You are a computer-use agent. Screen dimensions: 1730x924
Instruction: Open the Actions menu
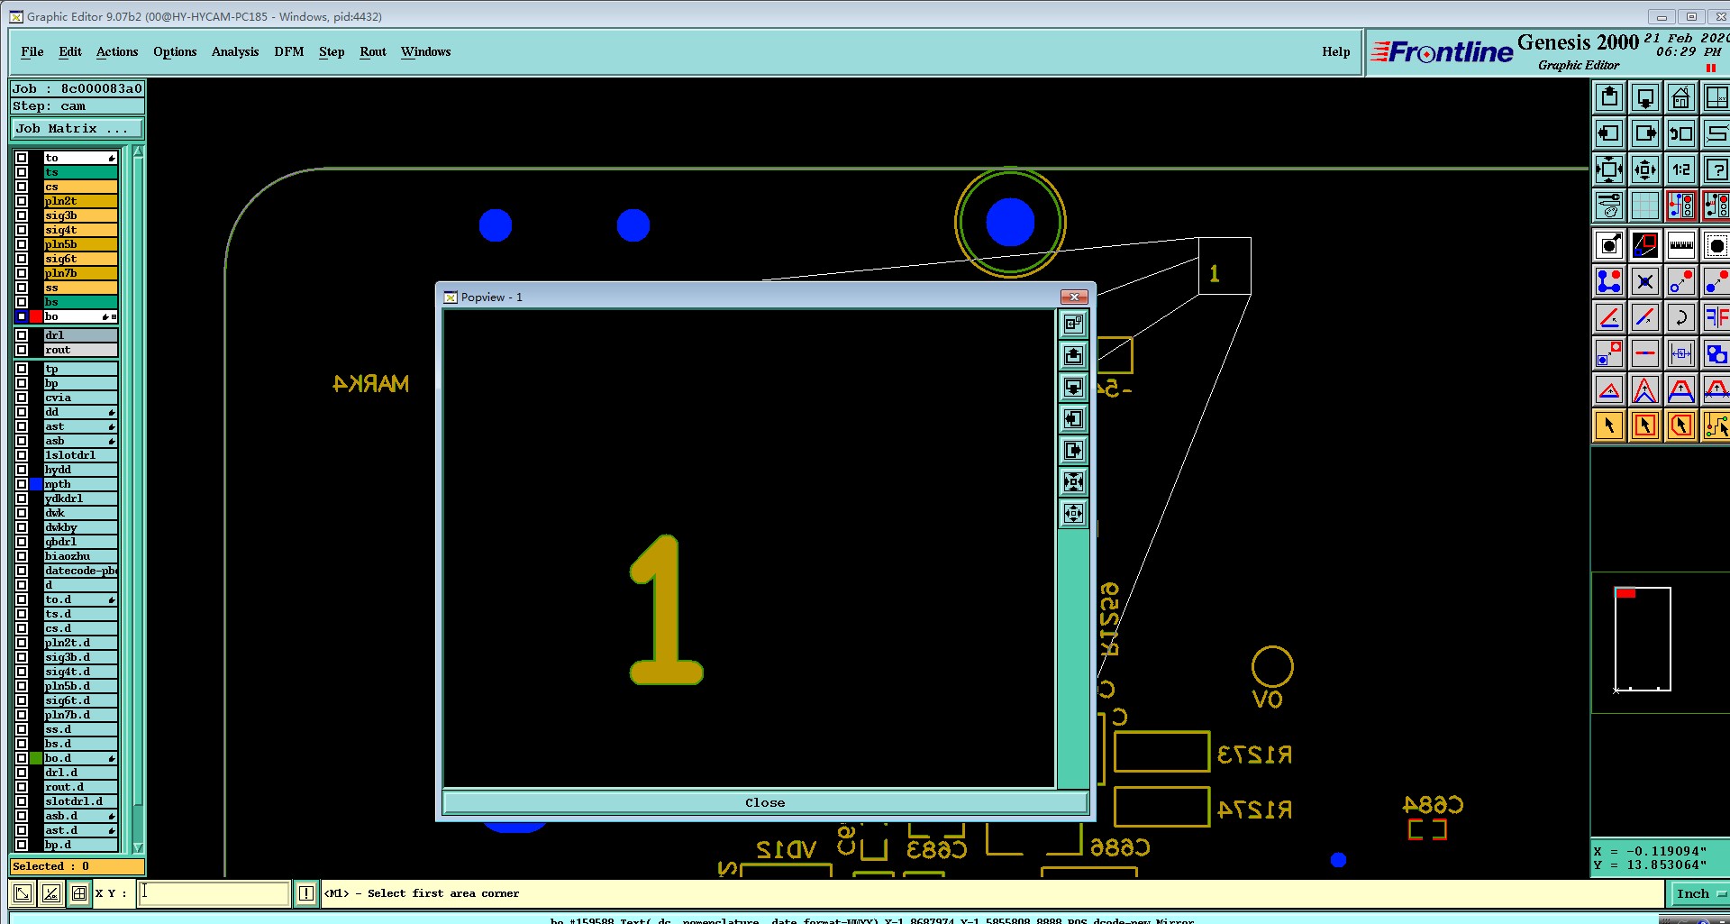tap(117, 52)
